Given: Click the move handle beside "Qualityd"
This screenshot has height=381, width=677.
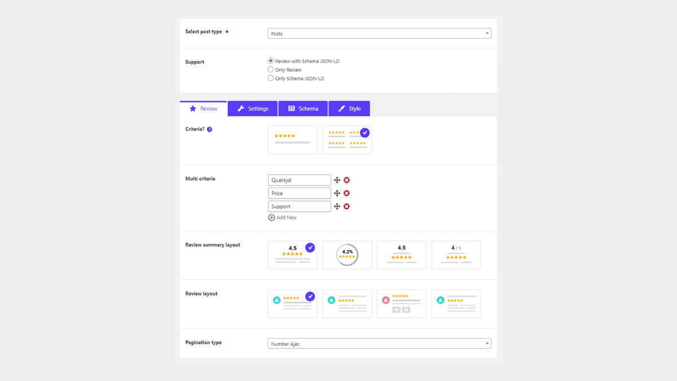Looking at the screenshot, I should [x=337, y=179].
